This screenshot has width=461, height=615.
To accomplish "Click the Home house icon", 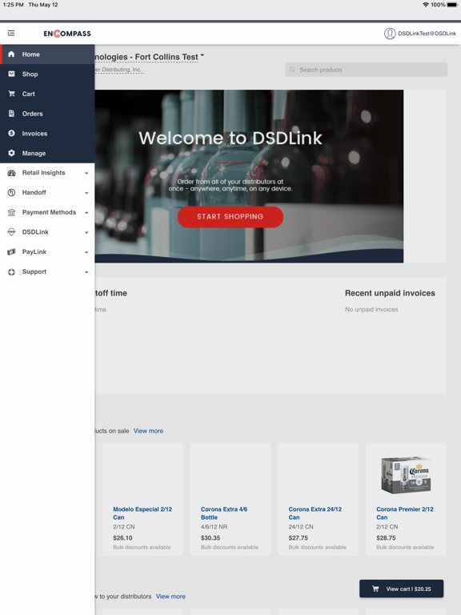I will [11, 54].
